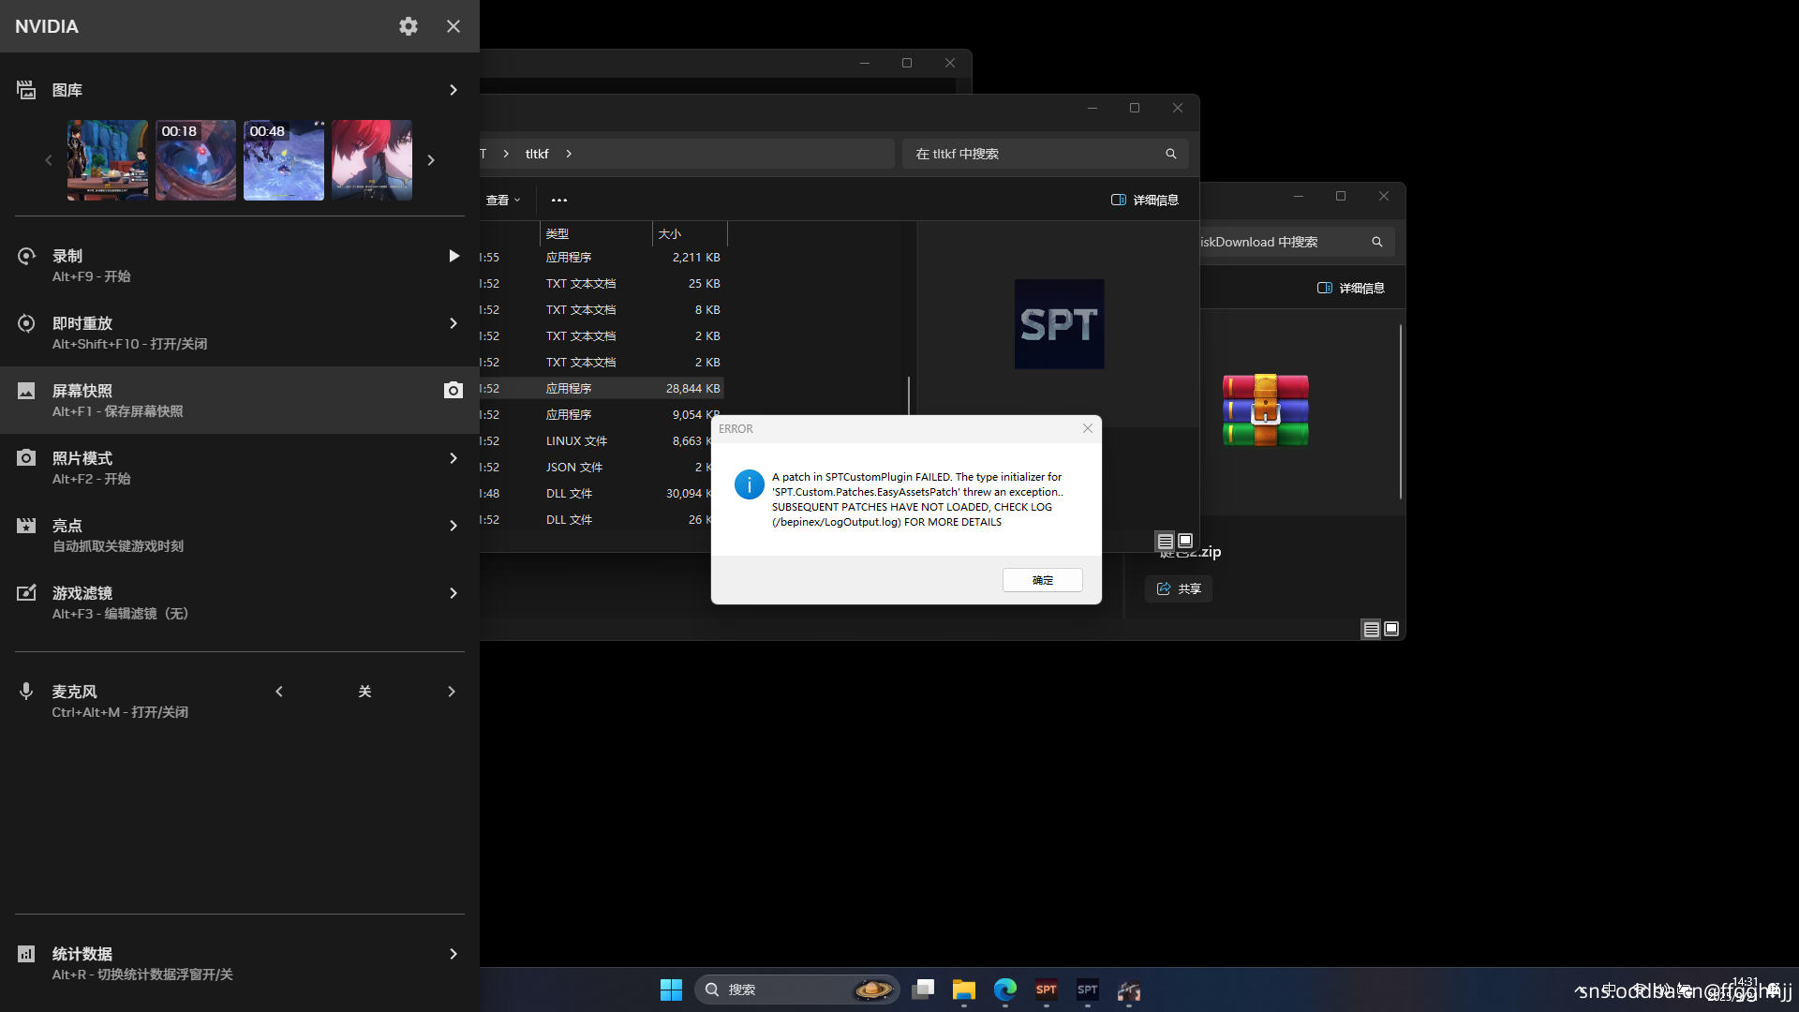Expand the 即时重放 instant replay options
Viewport: 1799px width, 1012px height.
pos(453,323)
